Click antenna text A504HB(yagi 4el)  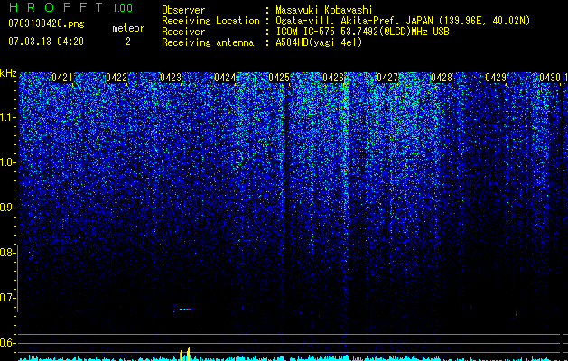pos(319,42)
